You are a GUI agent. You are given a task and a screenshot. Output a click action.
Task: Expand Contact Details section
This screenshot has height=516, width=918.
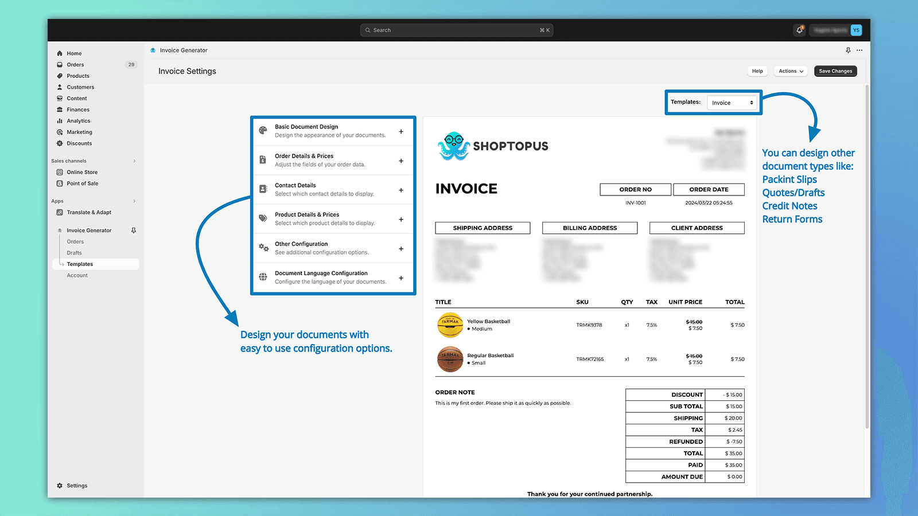[x=401, y=190]
